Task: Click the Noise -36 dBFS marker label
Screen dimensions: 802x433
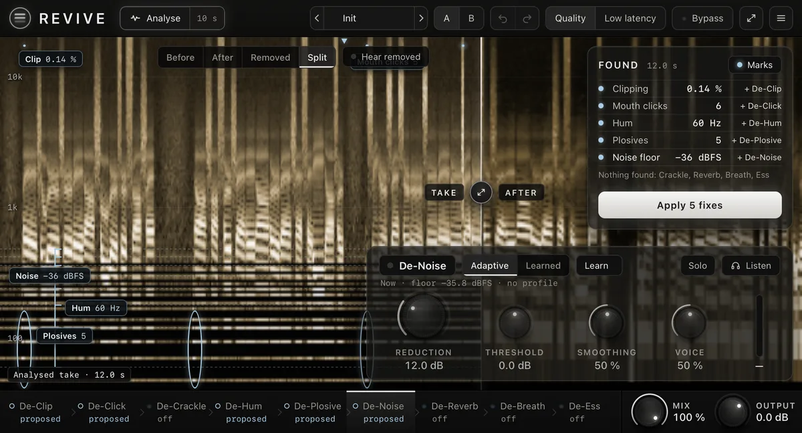Action: click(50, 276)
